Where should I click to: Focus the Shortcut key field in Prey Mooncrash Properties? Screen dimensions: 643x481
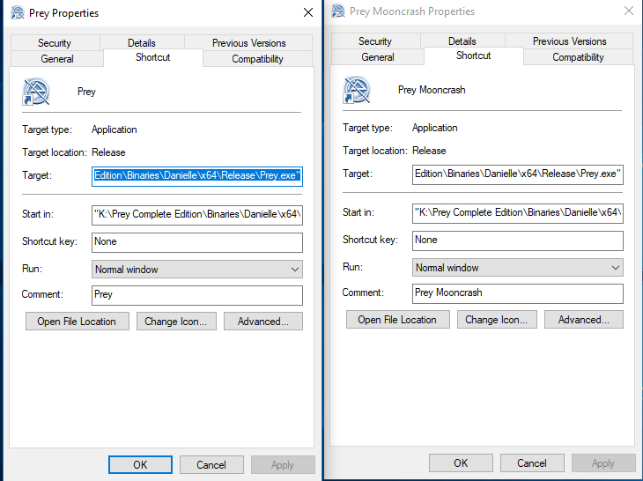[518, 240]
